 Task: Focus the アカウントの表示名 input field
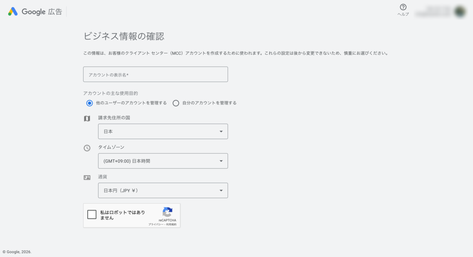[155, 74]
